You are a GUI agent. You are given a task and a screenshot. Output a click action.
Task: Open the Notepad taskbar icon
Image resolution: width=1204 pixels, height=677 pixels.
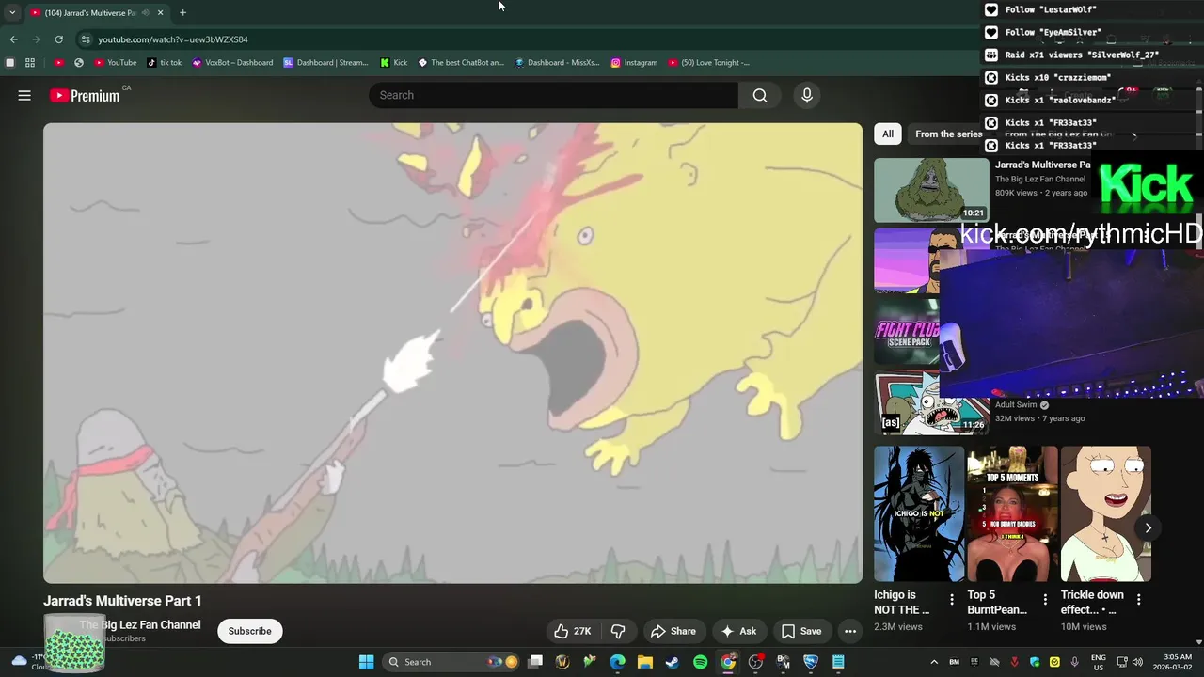pos(838,662)
